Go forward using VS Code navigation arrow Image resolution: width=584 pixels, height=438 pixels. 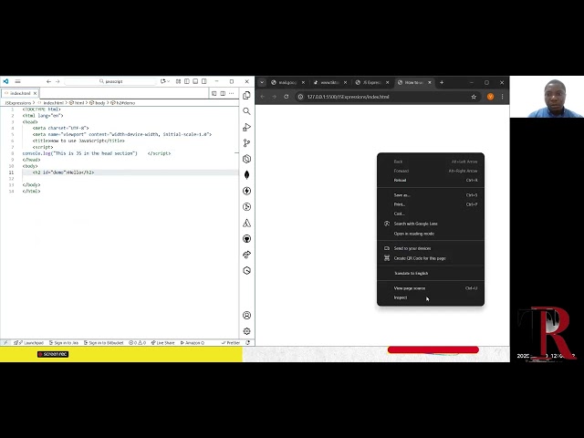coord(57,81)
